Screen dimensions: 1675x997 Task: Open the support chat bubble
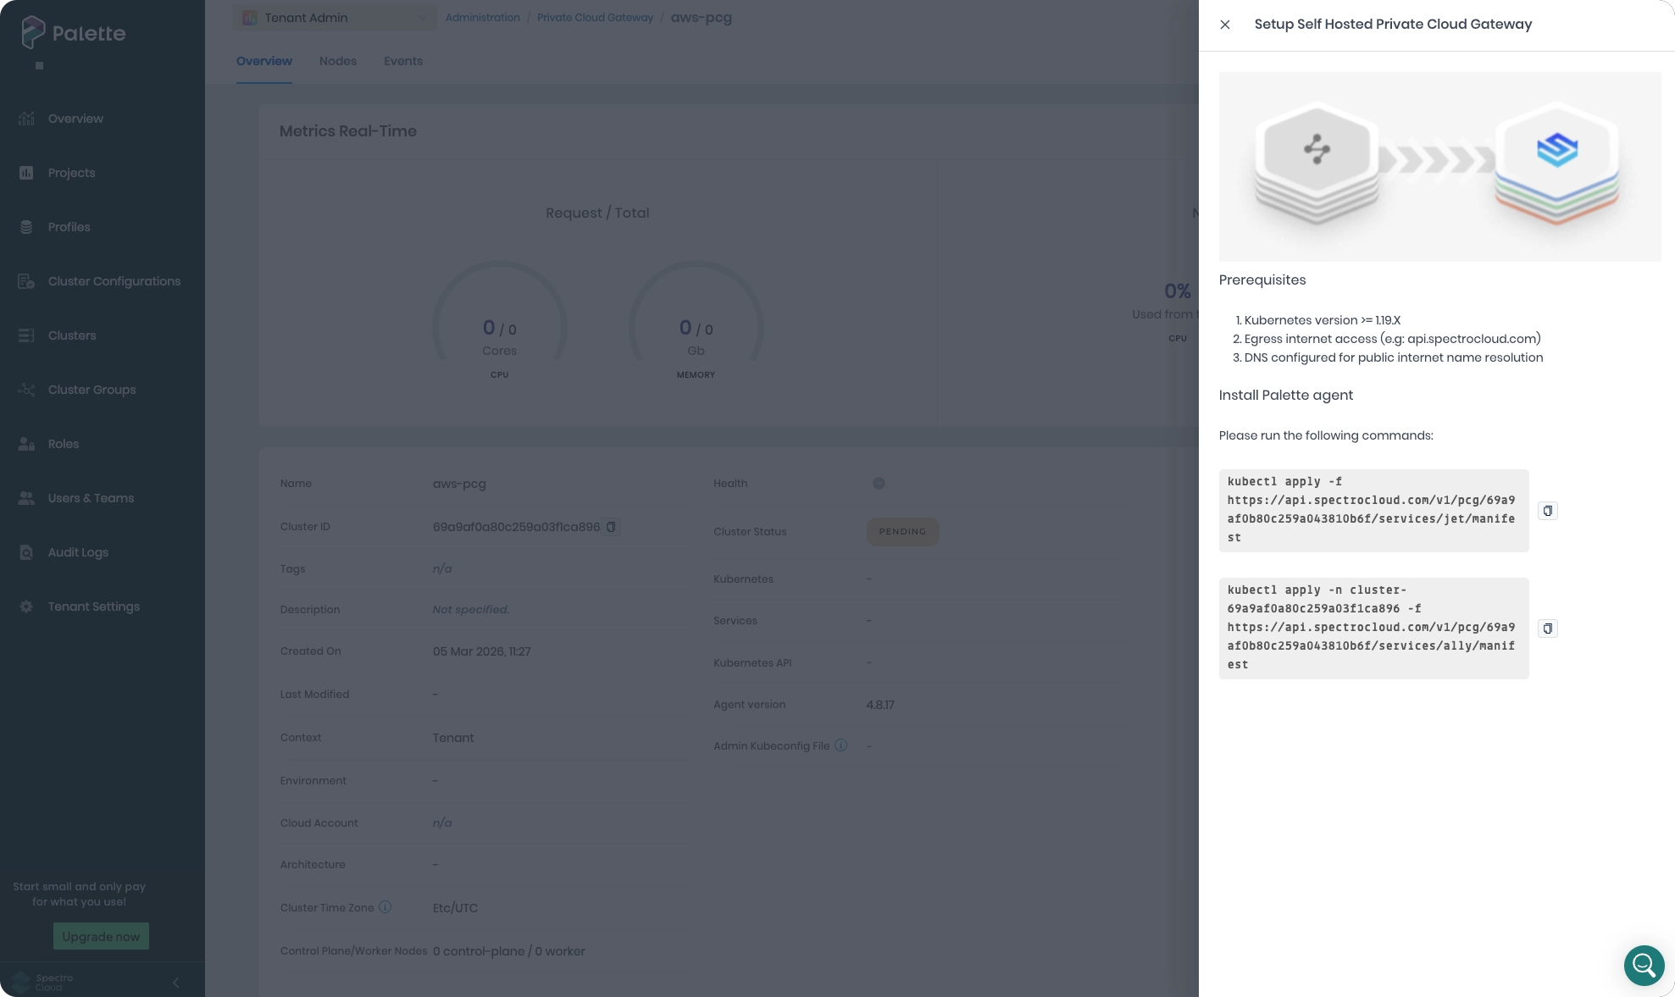pyautogui.click(x=1644, y=966)
